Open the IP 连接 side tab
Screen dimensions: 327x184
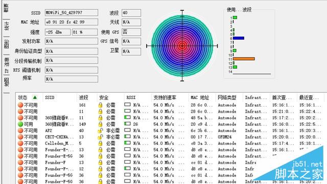7,65
